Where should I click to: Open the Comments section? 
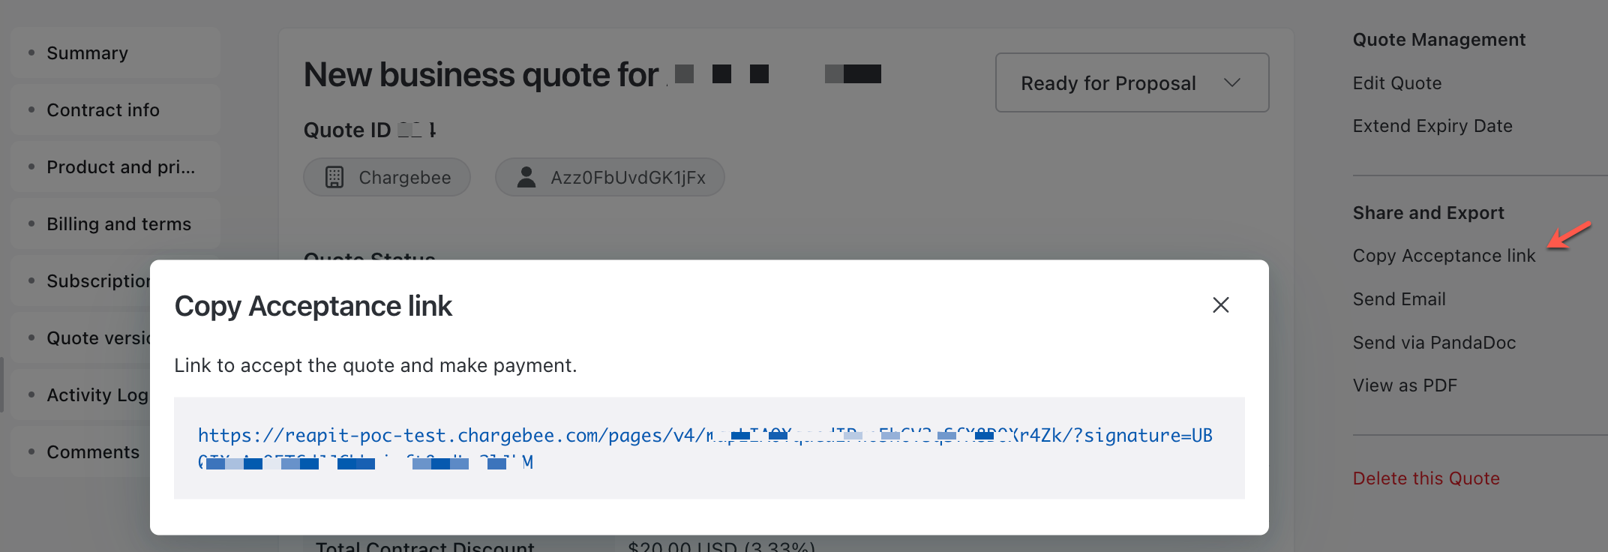click(x=93, y=452)
